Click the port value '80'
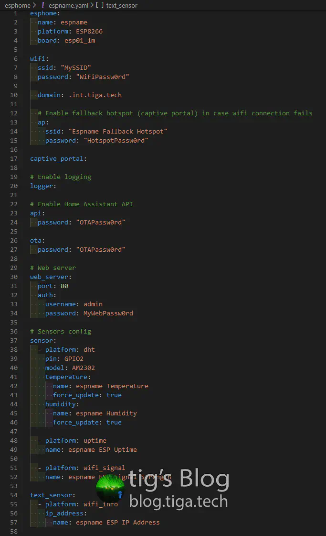Viewport: 326px width, 536px height. pos(64,286)
